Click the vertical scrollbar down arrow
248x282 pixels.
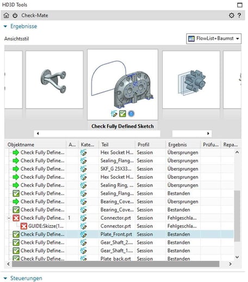(237, 257)
